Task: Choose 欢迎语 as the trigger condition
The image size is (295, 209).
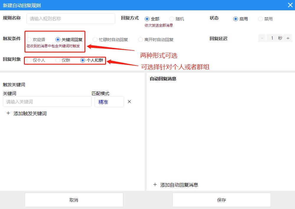Action: (29, 39)
